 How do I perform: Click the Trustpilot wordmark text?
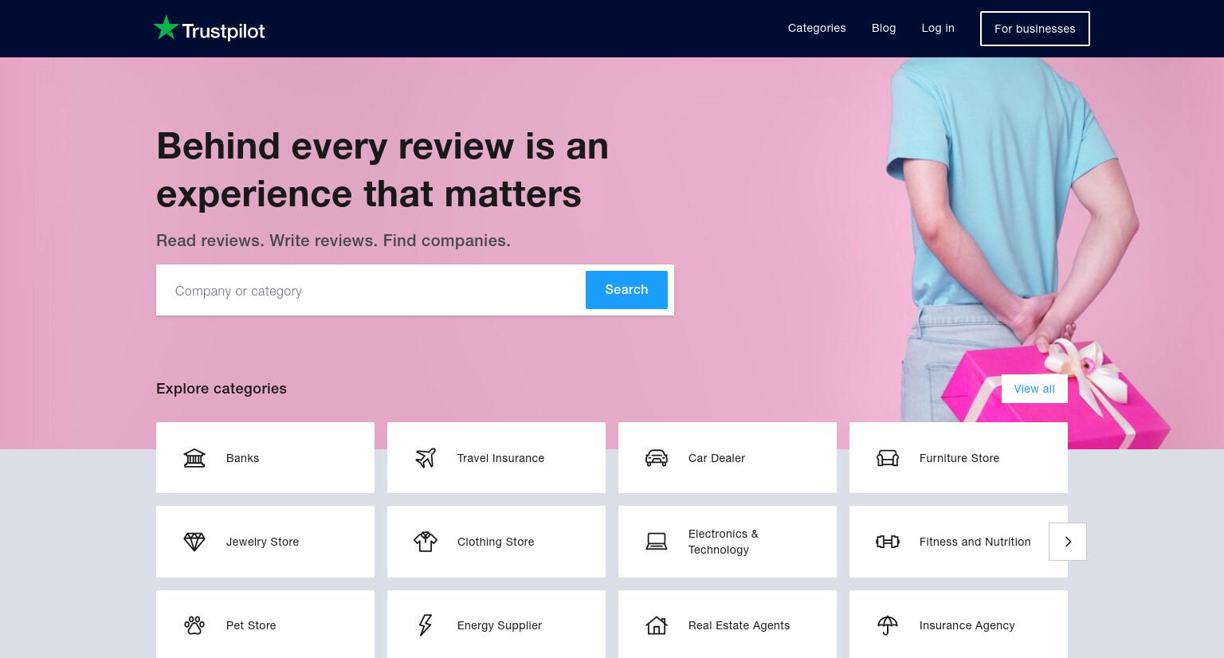[x=223, y=31]
